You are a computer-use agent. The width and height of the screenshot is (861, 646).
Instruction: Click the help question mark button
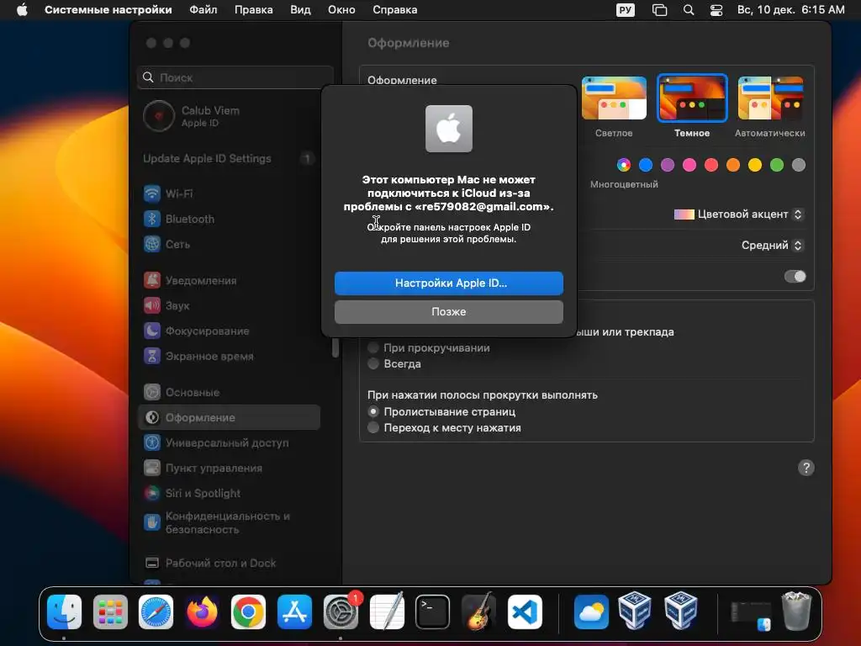click(x=806, y=468)
